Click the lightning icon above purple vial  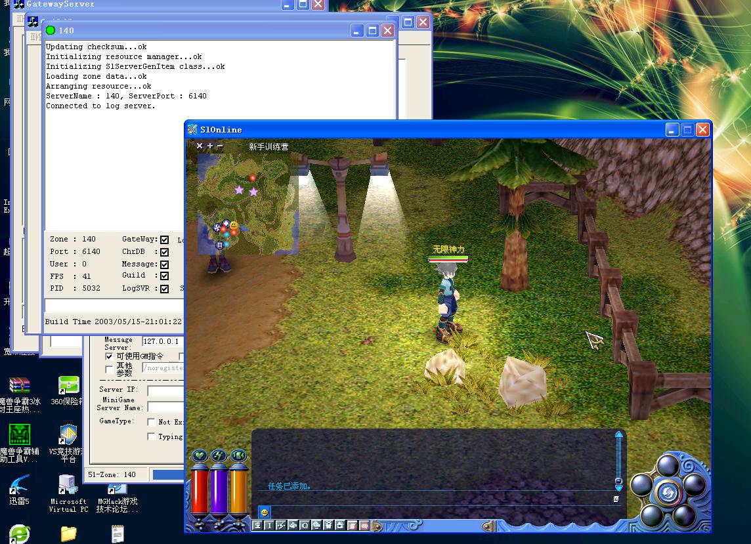tap(219, 455)
